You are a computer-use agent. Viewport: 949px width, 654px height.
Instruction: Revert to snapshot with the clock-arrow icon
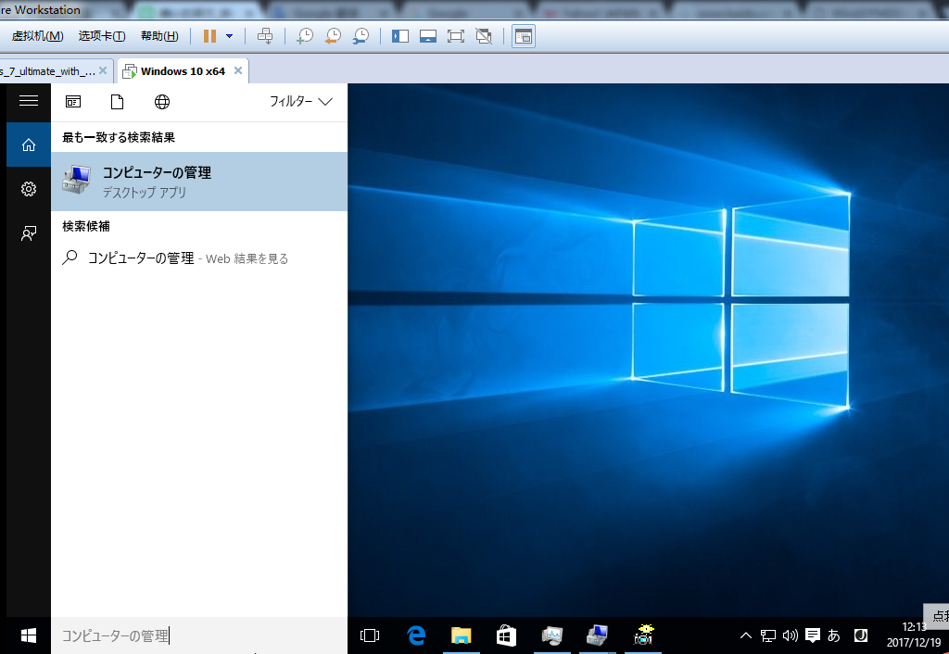(333, 36)
